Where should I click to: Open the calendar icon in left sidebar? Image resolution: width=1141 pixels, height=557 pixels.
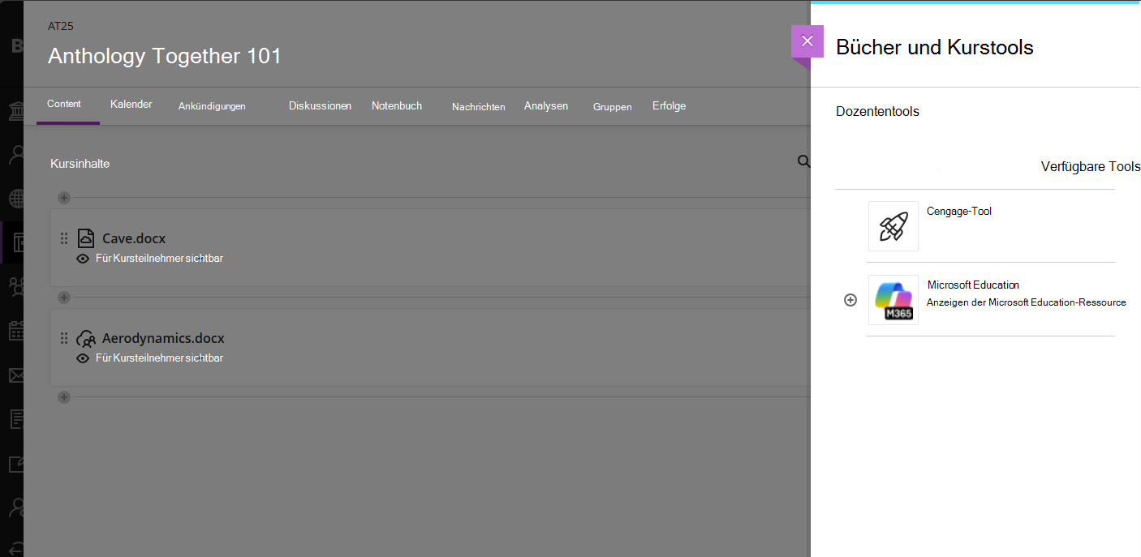[16, 330]
